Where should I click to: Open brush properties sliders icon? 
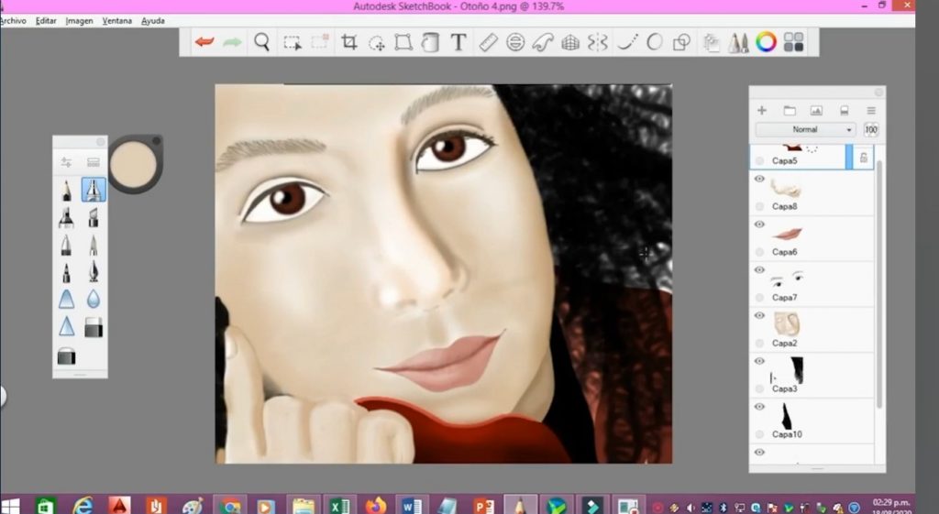pos(67,162)
